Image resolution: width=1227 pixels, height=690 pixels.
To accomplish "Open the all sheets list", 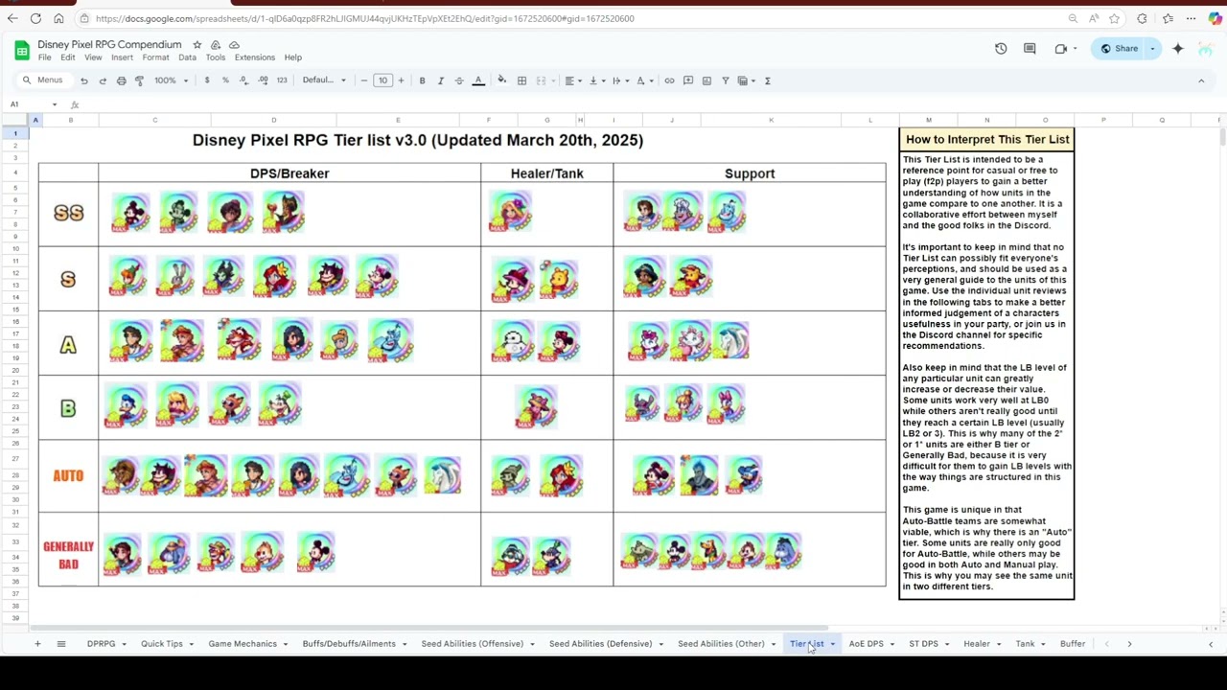I will click(60, 644).
